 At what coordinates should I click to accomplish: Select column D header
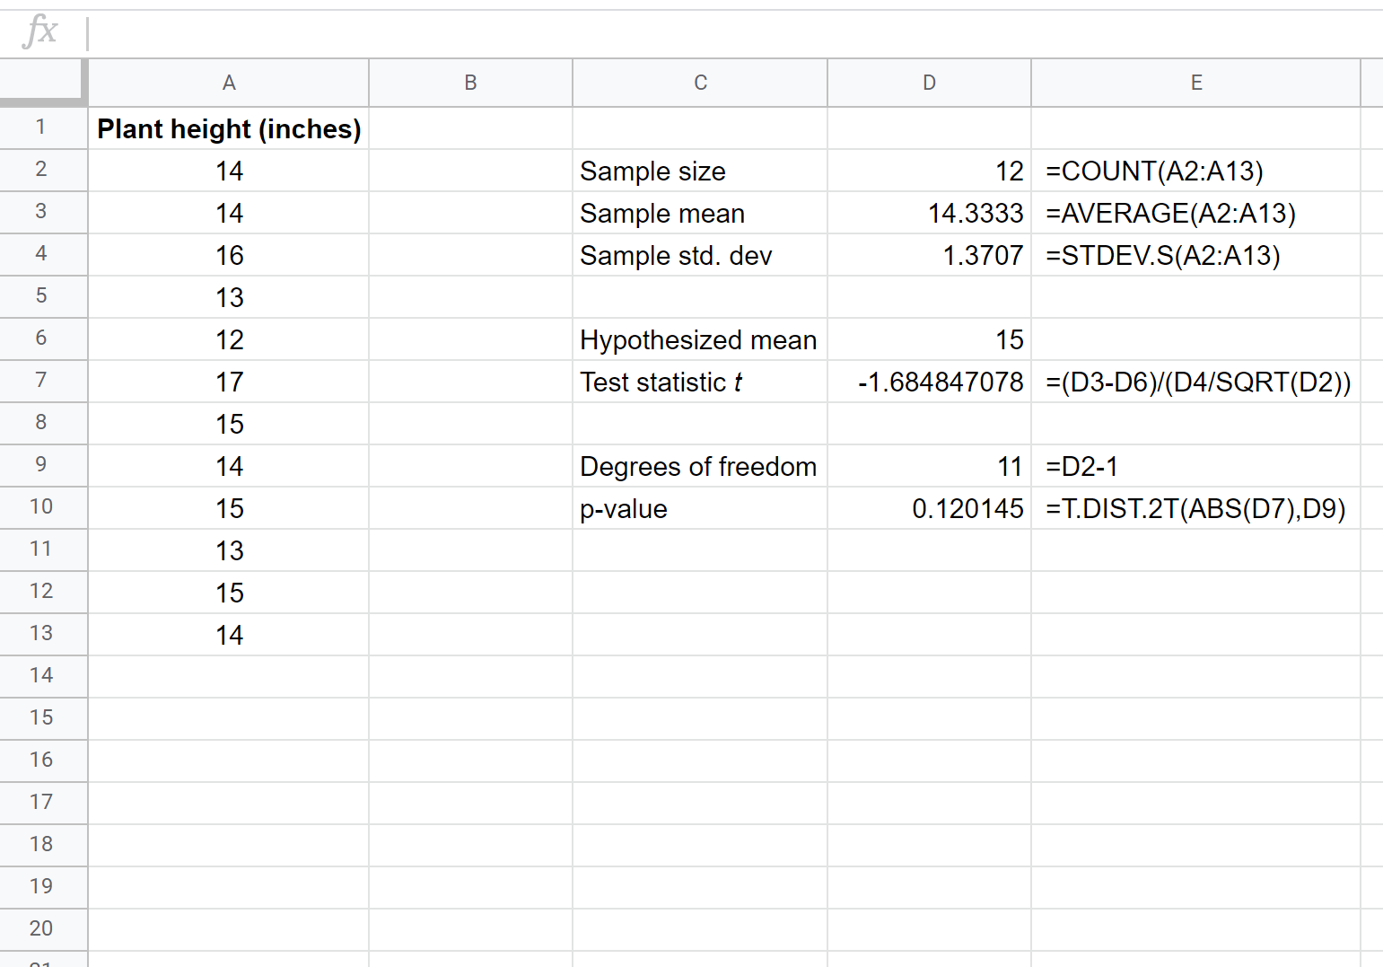(928, 82)
